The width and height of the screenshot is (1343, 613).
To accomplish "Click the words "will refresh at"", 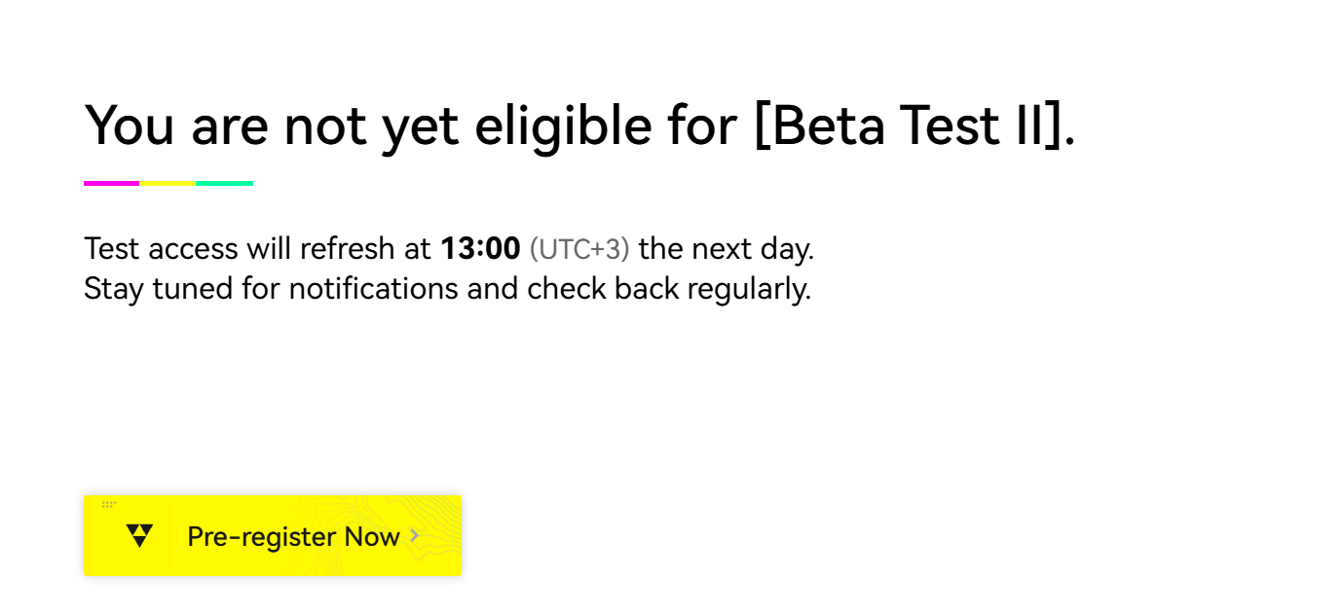I will coord(338,249).
